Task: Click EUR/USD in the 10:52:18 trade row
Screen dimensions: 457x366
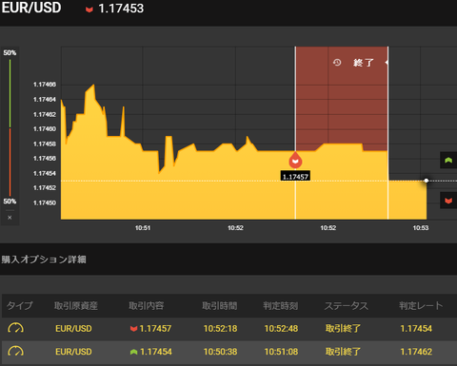Action: coord(73,329)
